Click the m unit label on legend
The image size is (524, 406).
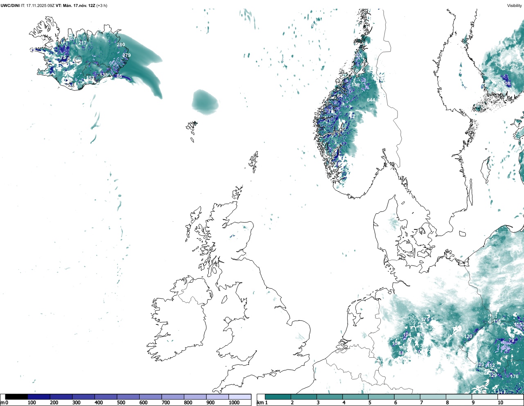click(x=2, y=403)
